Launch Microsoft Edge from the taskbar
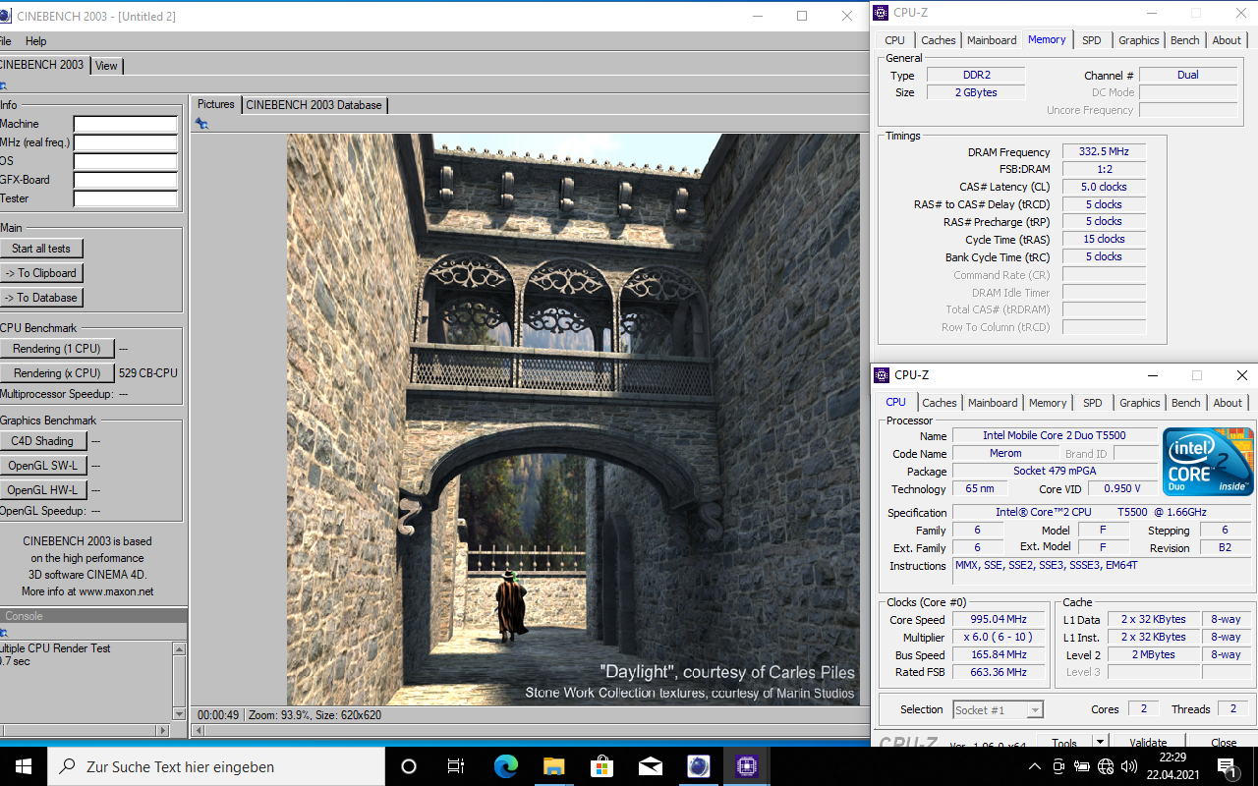1258x786 pixels. click(x=505, y=766)
